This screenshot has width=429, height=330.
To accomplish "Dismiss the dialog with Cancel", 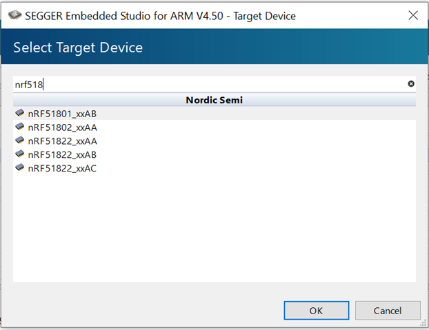I will pos(388,310).
